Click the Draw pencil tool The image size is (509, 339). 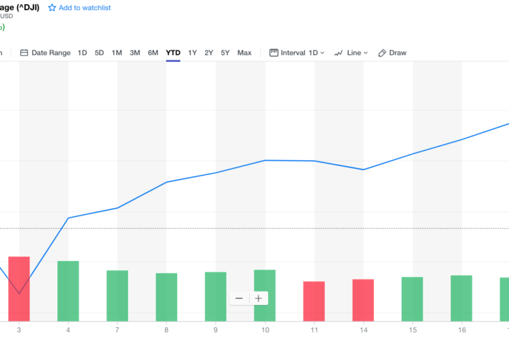tap(382, 53)
